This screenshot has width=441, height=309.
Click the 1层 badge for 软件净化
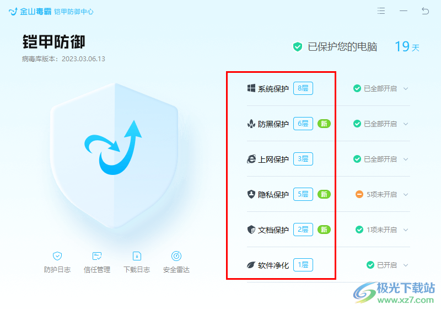tap(303, 265)
